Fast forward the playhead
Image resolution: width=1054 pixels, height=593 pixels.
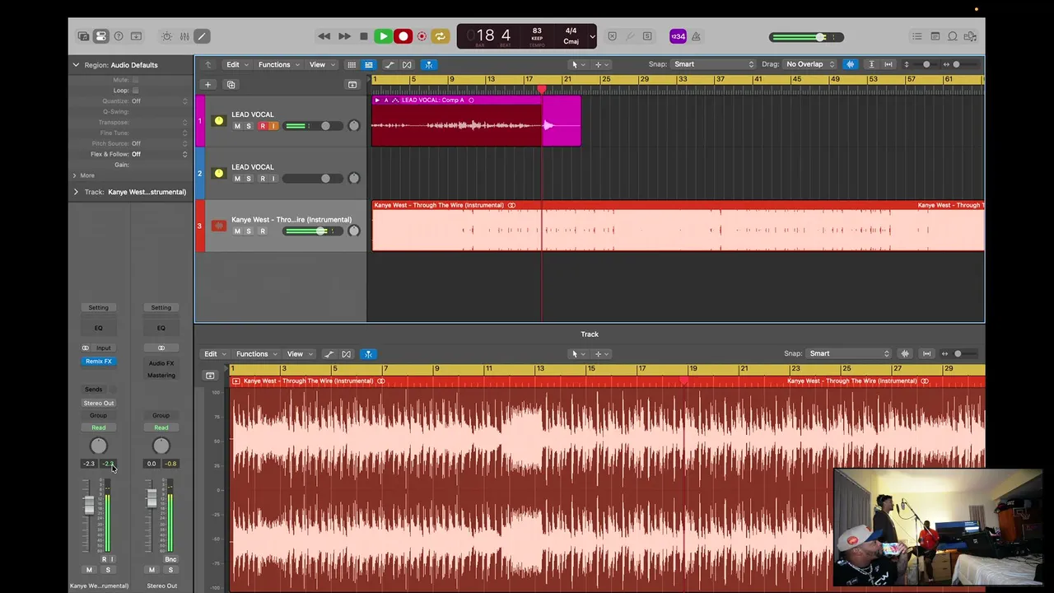tap(344, 36)
